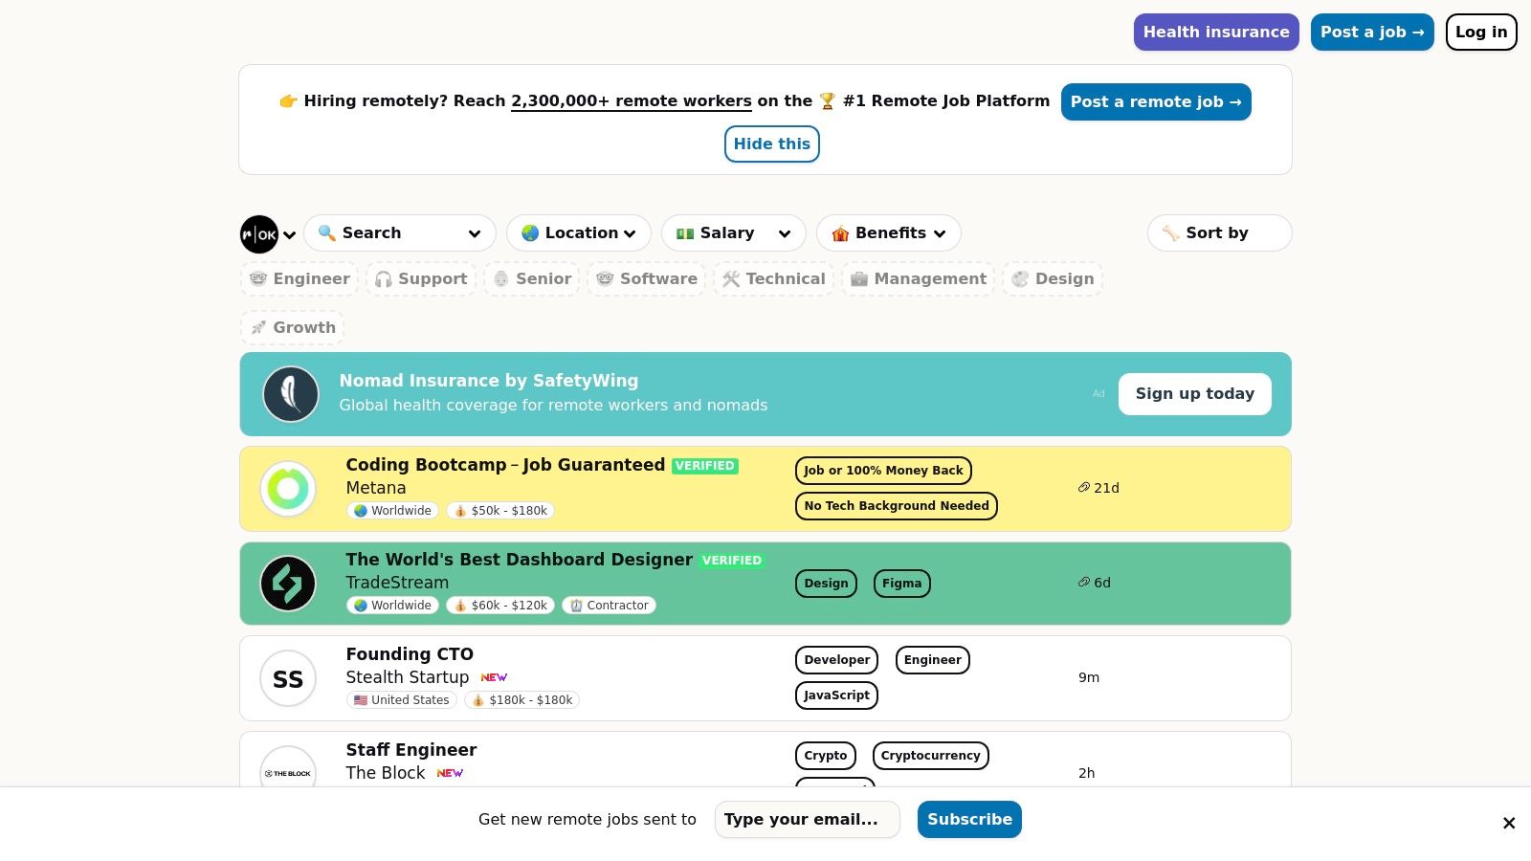Click the Metana company logo
The height and width of the screenshot is (861, 1531).
288,489
